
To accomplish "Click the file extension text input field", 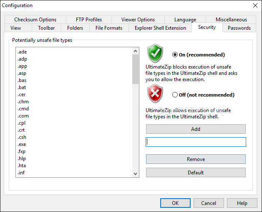I will point(196,142).
